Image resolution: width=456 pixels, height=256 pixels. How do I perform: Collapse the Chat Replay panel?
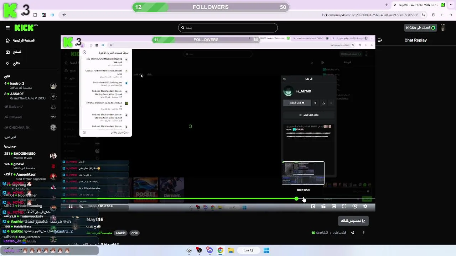(x=380, y=40)
